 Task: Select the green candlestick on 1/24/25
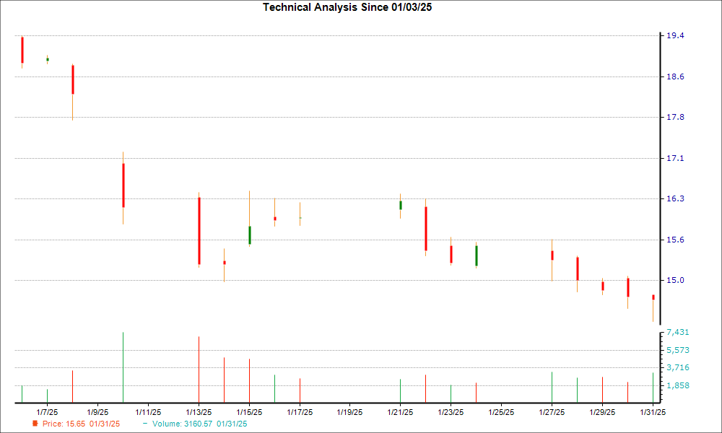pyautogui.click(x=477, y=255)
